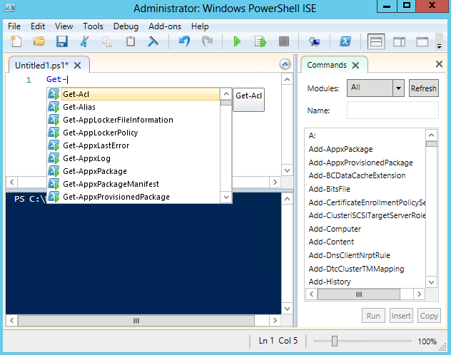Create a new script with New icon

tap(16, 41)
